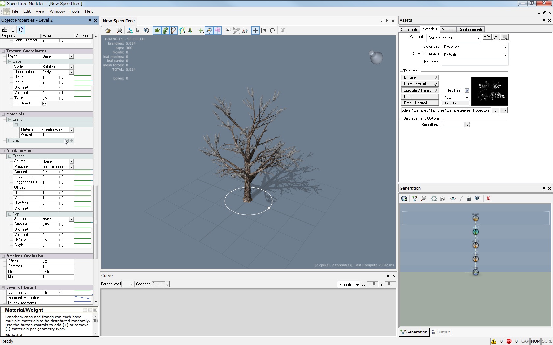Click the magnifier zoom icon in viewport toolbar
Viewport: 553px width, 345px height.
(x=119, y=31)
